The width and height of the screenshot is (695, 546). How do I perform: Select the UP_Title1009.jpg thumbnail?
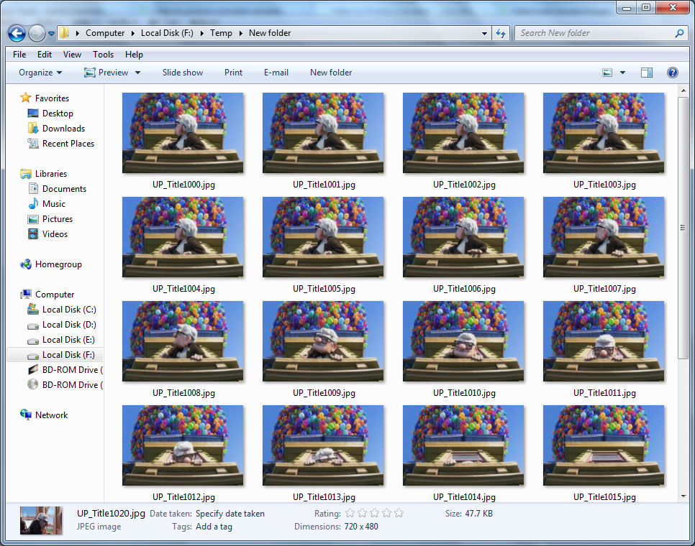point(323,341)
